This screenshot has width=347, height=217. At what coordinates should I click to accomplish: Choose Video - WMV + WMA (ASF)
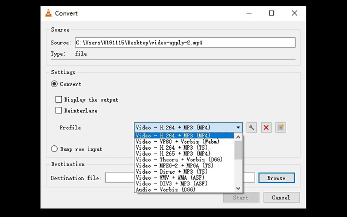(x=184, y=177)
